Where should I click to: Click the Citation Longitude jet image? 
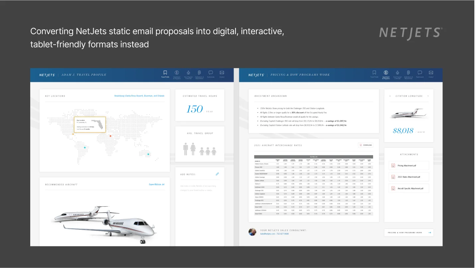pyautogui.click(x=409, y=114)
